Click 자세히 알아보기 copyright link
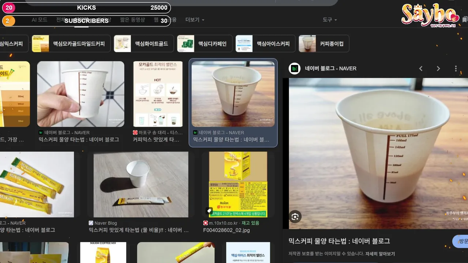Viewport: 468px width, 263px height. point(380,254)
